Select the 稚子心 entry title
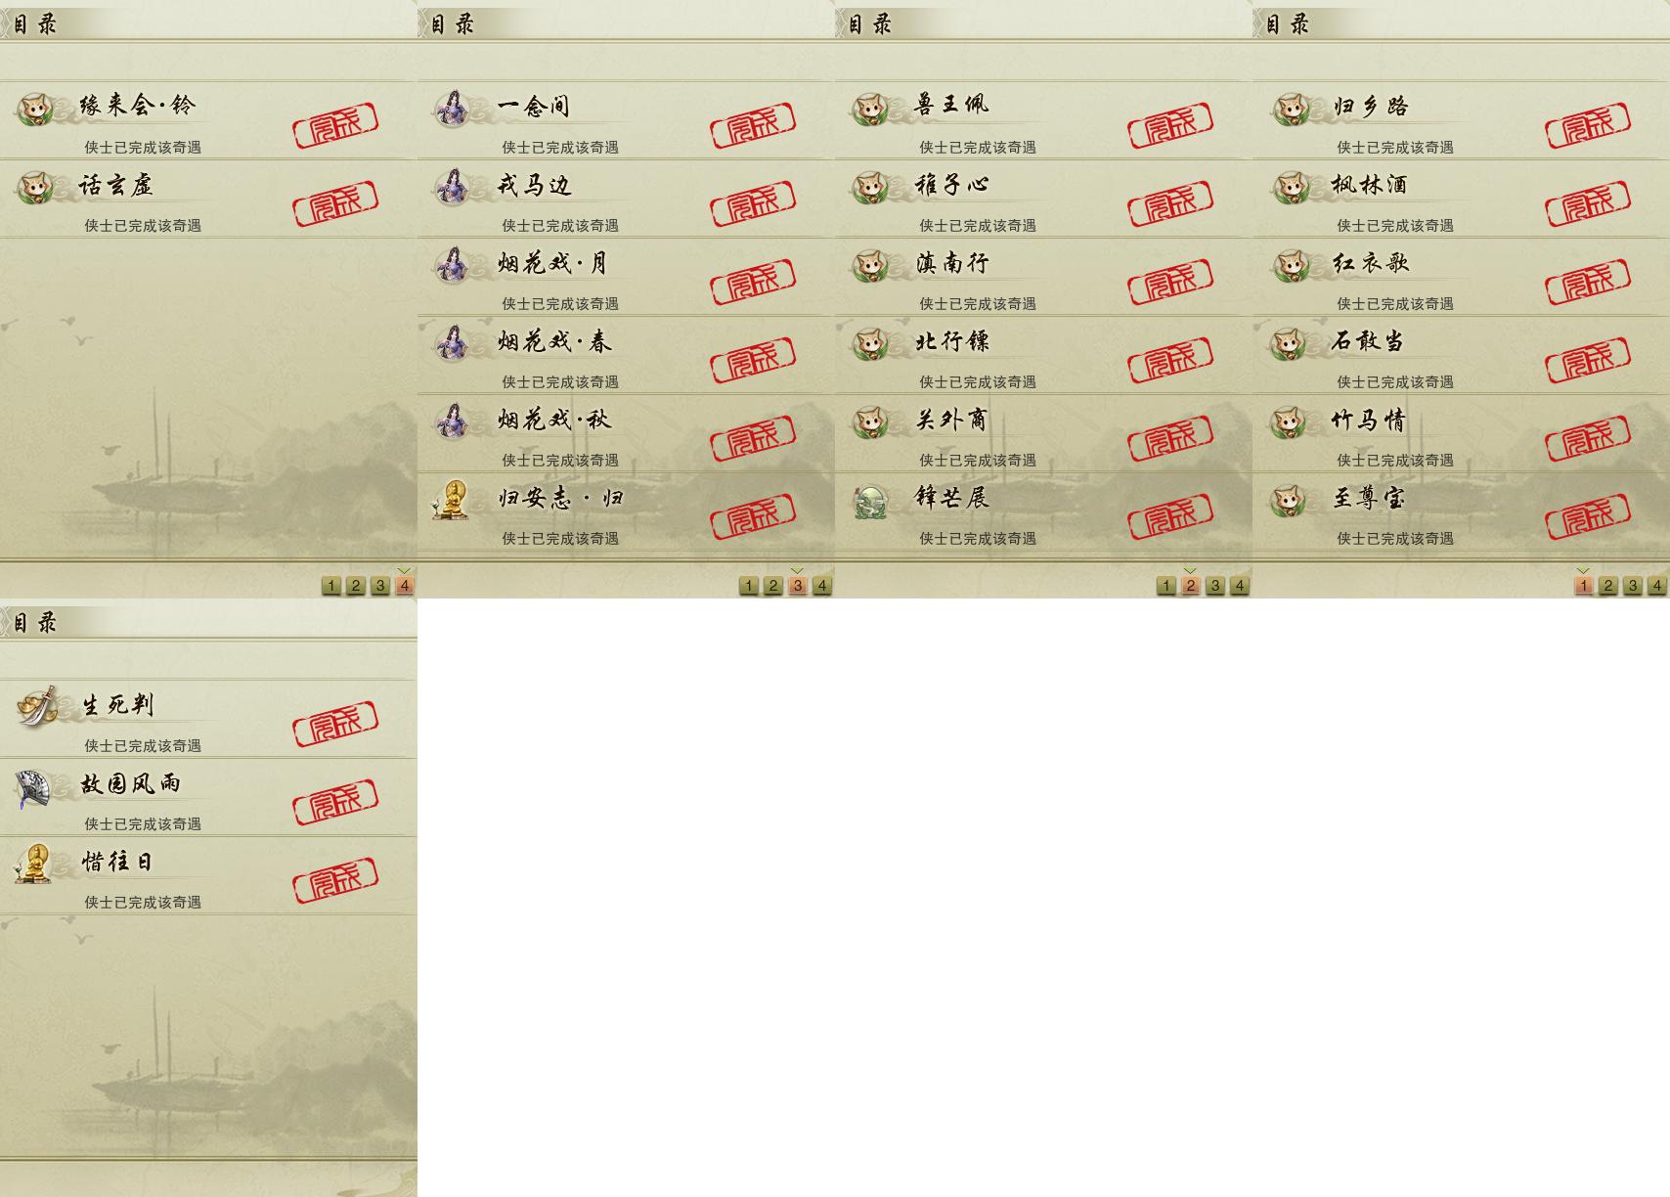The image size is (1670, 1197). tap(952, 185)
